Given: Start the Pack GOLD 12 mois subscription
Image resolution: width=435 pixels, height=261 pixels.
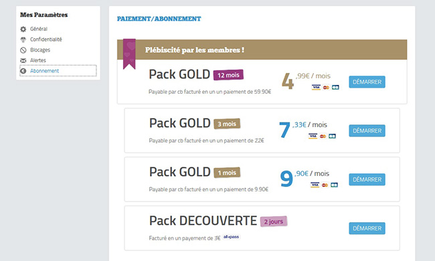Looking at the screenshot, I should pyautogui.click(x=367, y=82).
